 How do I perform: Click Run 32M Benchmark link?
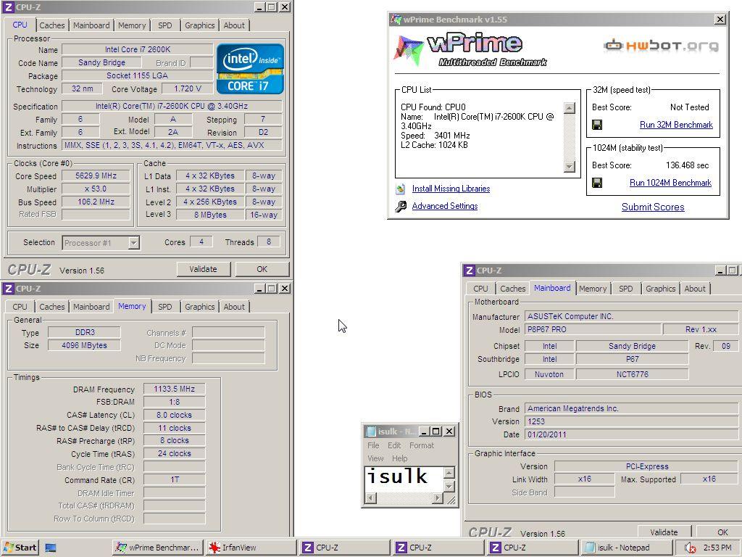(x=676, y=125)
